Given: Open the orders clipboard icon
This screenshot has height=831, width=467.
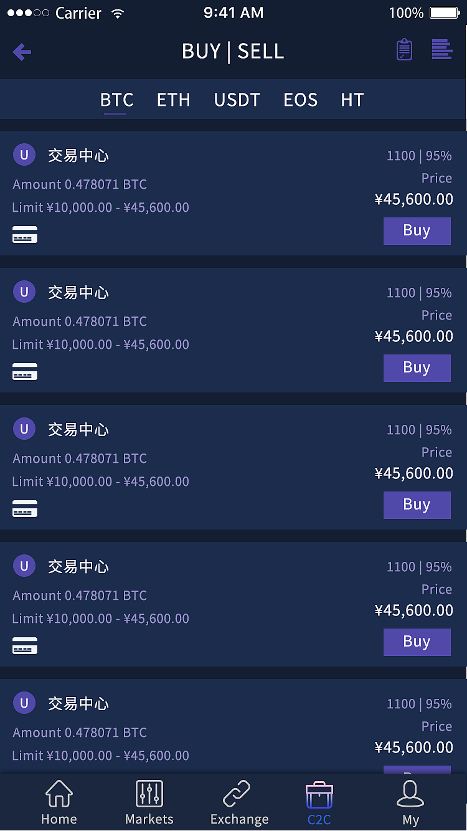Looking at the screenshot, I should tap(404, 50).
